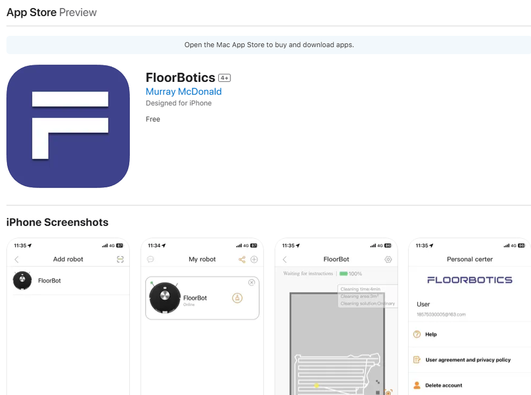Click the user email address text
The height and width of the screenshot is (395, 531).
click(442, 314)
